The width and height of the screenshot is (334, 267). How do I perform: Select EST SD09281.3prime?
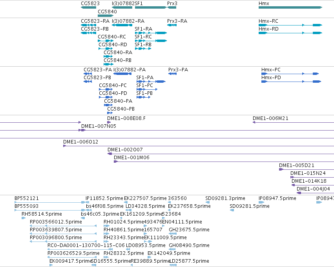(208, 202)
